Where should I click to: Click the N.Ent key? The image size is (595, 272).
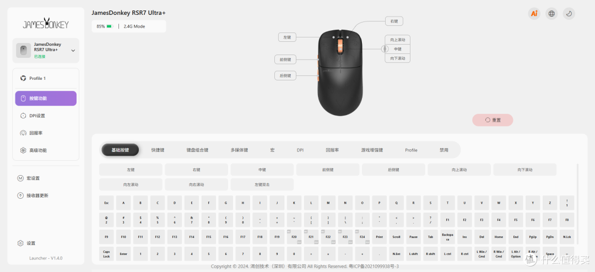coord(396,253)
